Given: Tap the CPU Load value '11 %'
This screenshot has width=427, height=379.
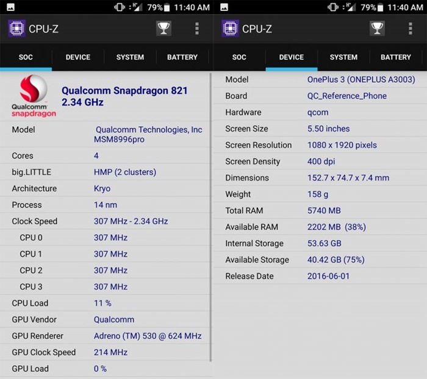Looking at the screenshot, I should [x=102, y=303].
